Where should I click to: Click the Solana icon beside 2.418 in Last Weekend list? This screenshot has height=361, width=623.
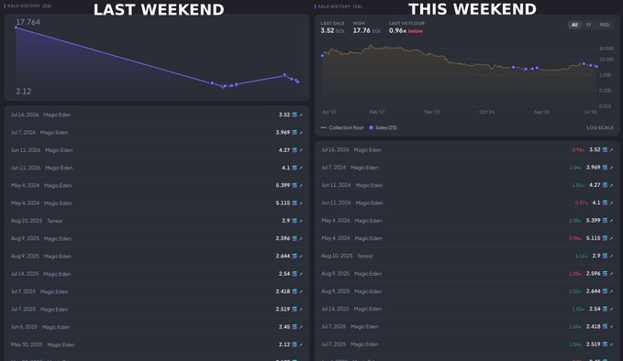click(x=295, y=291)
